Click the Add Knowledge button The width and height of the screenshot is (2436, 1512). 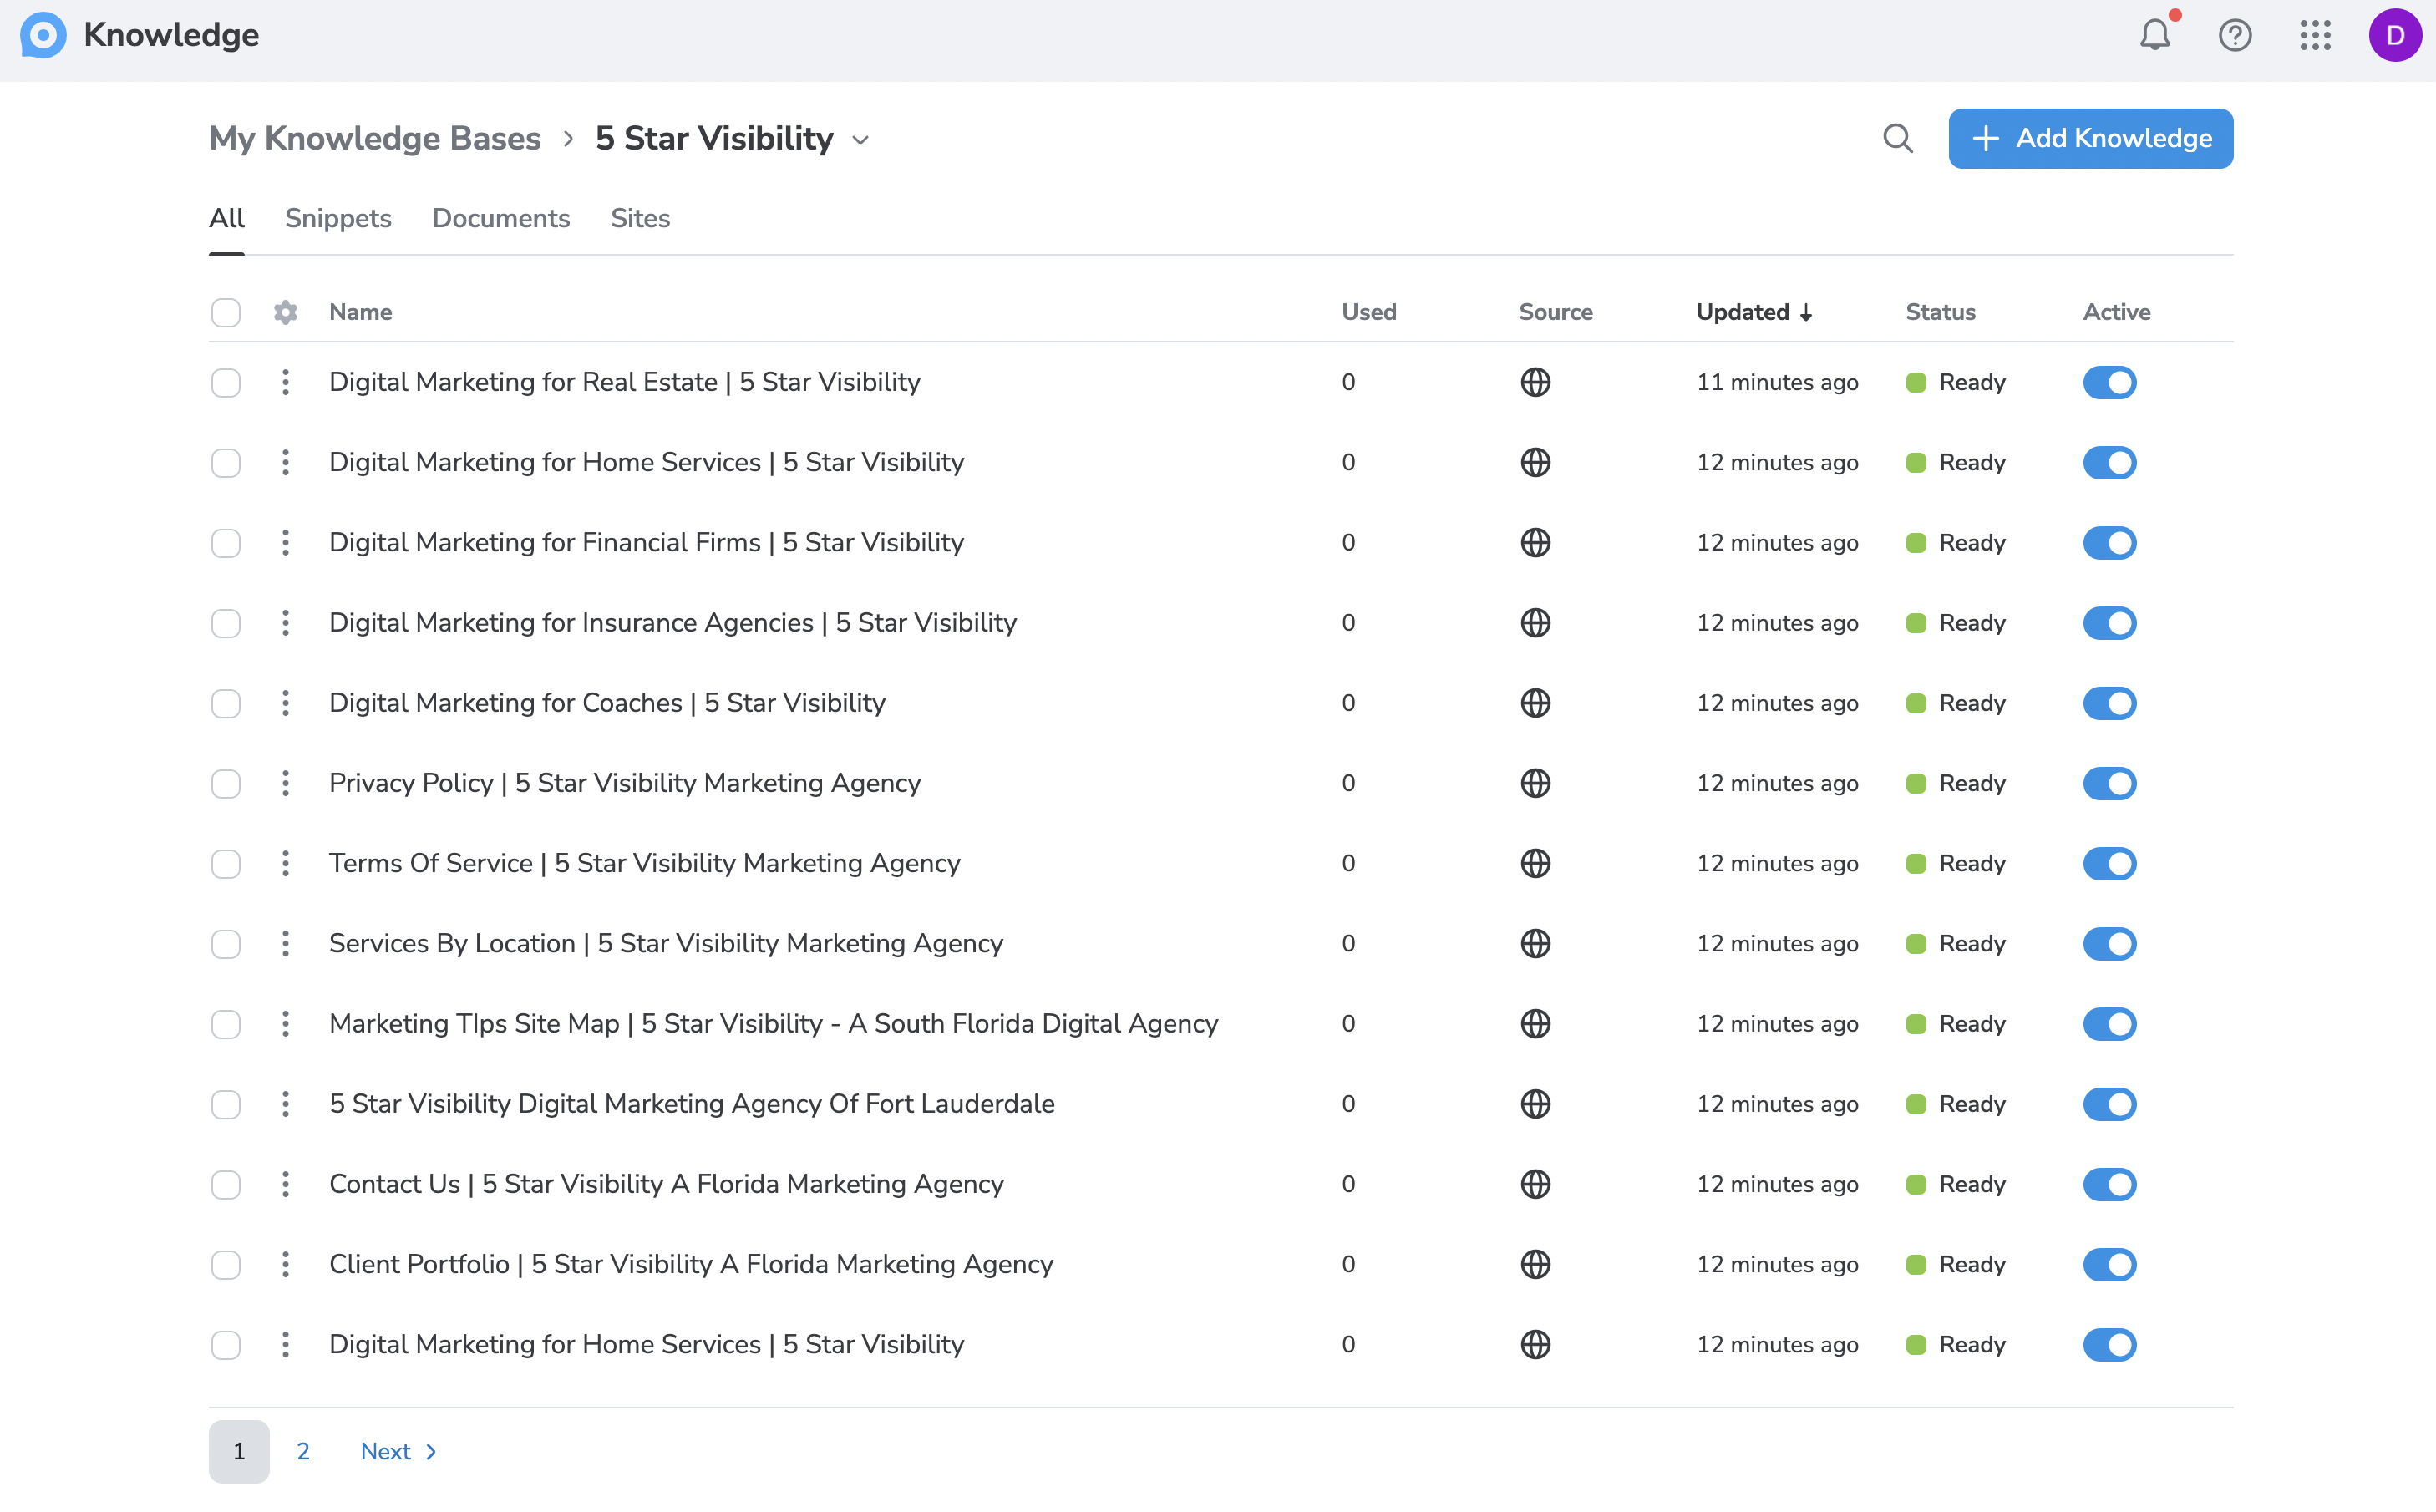pyautogui.click(x=2090, y=138)
